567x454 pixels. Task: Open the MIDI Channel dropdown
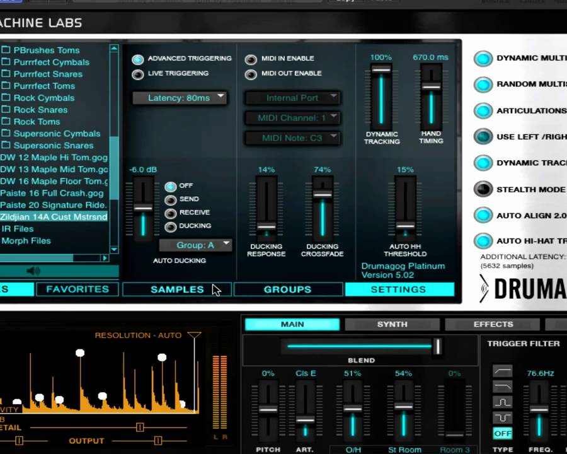(x=292, y=118)
